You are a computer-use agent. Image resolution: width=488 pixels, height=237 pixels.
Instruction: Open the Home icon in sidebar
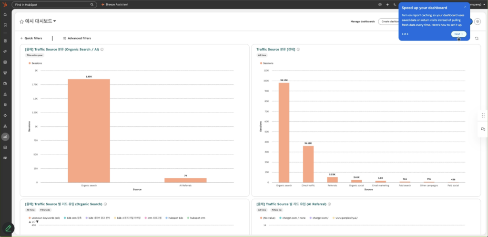pos(5,15)
